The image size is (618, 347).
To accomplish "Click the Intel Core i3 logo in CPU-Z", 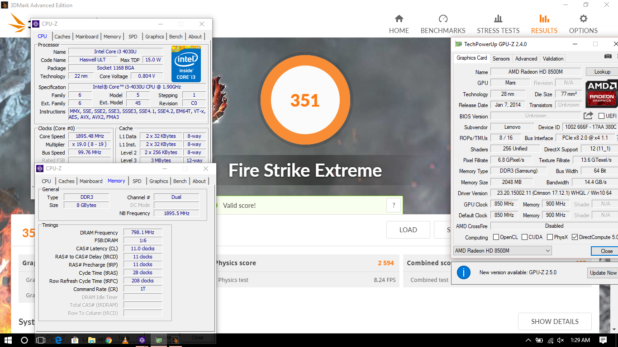I will (186, 64).
